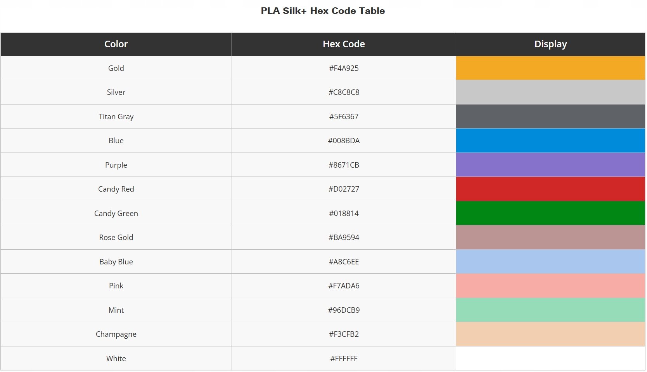The height and width of the screenshot is (372, 647).
Task: Select the Purple color swatch
Action: [550, 165]
